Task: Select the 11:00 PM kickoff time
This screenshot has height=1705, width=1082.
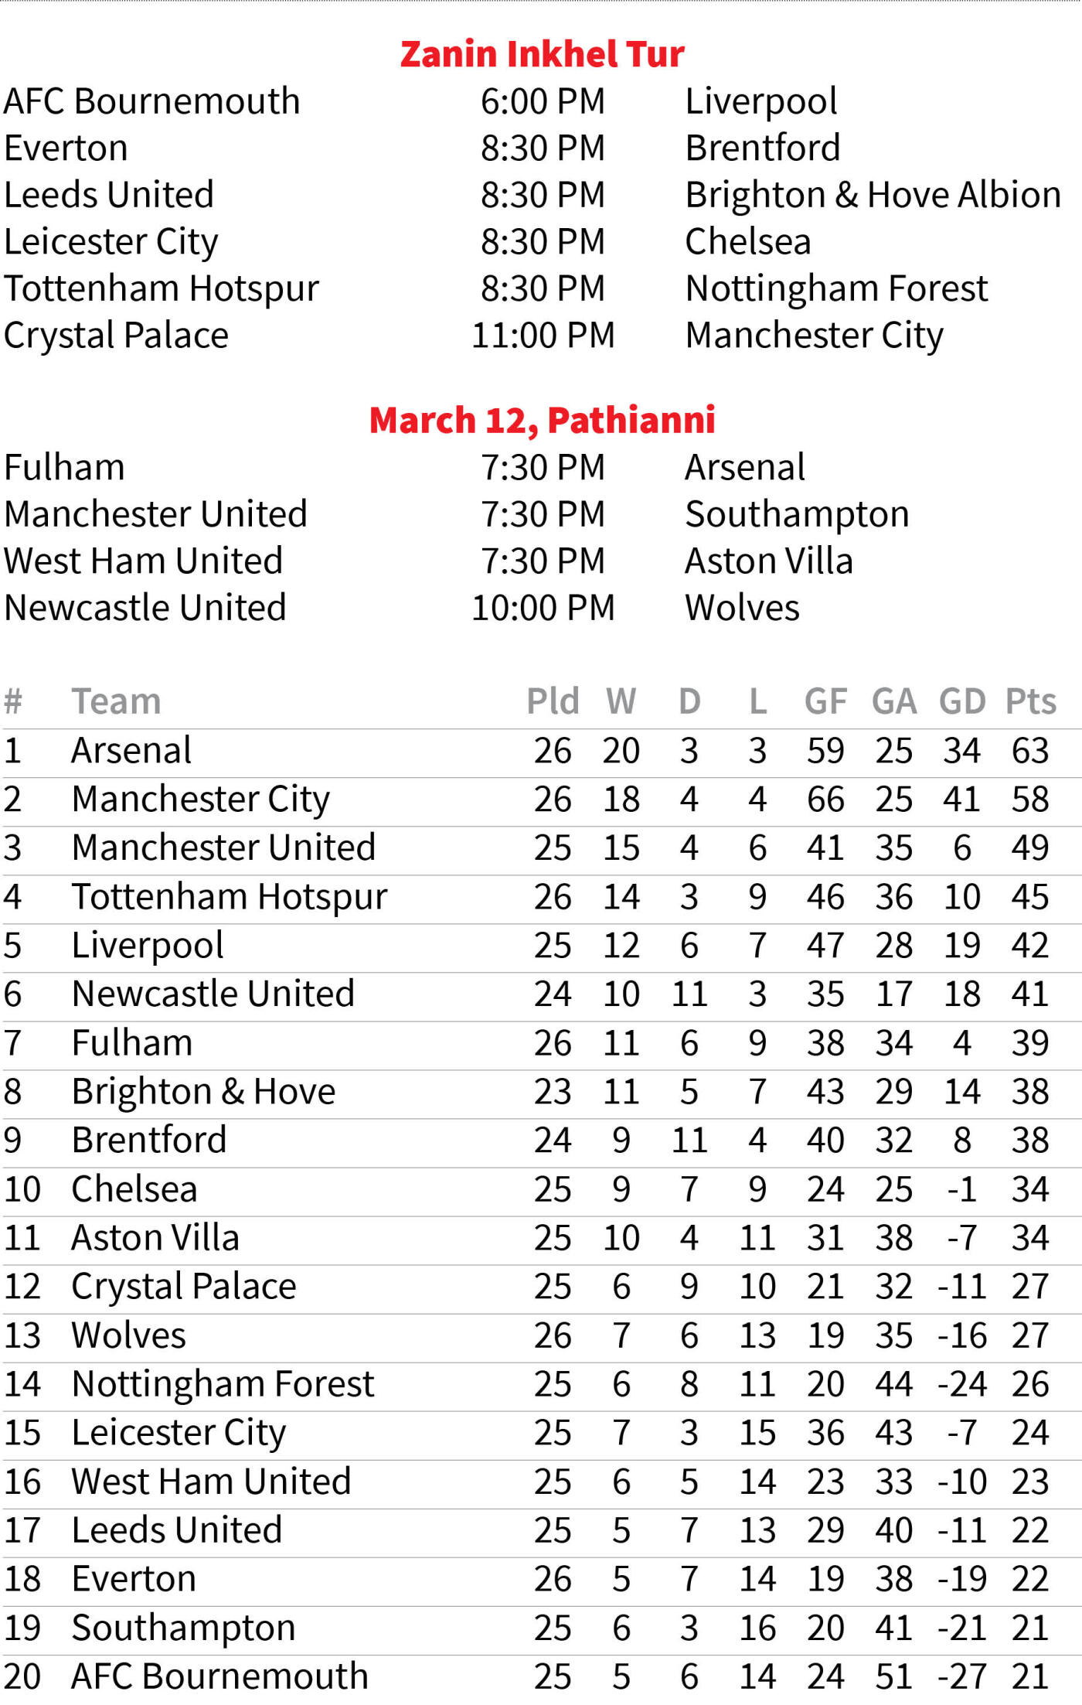Action: coord(543,336)
